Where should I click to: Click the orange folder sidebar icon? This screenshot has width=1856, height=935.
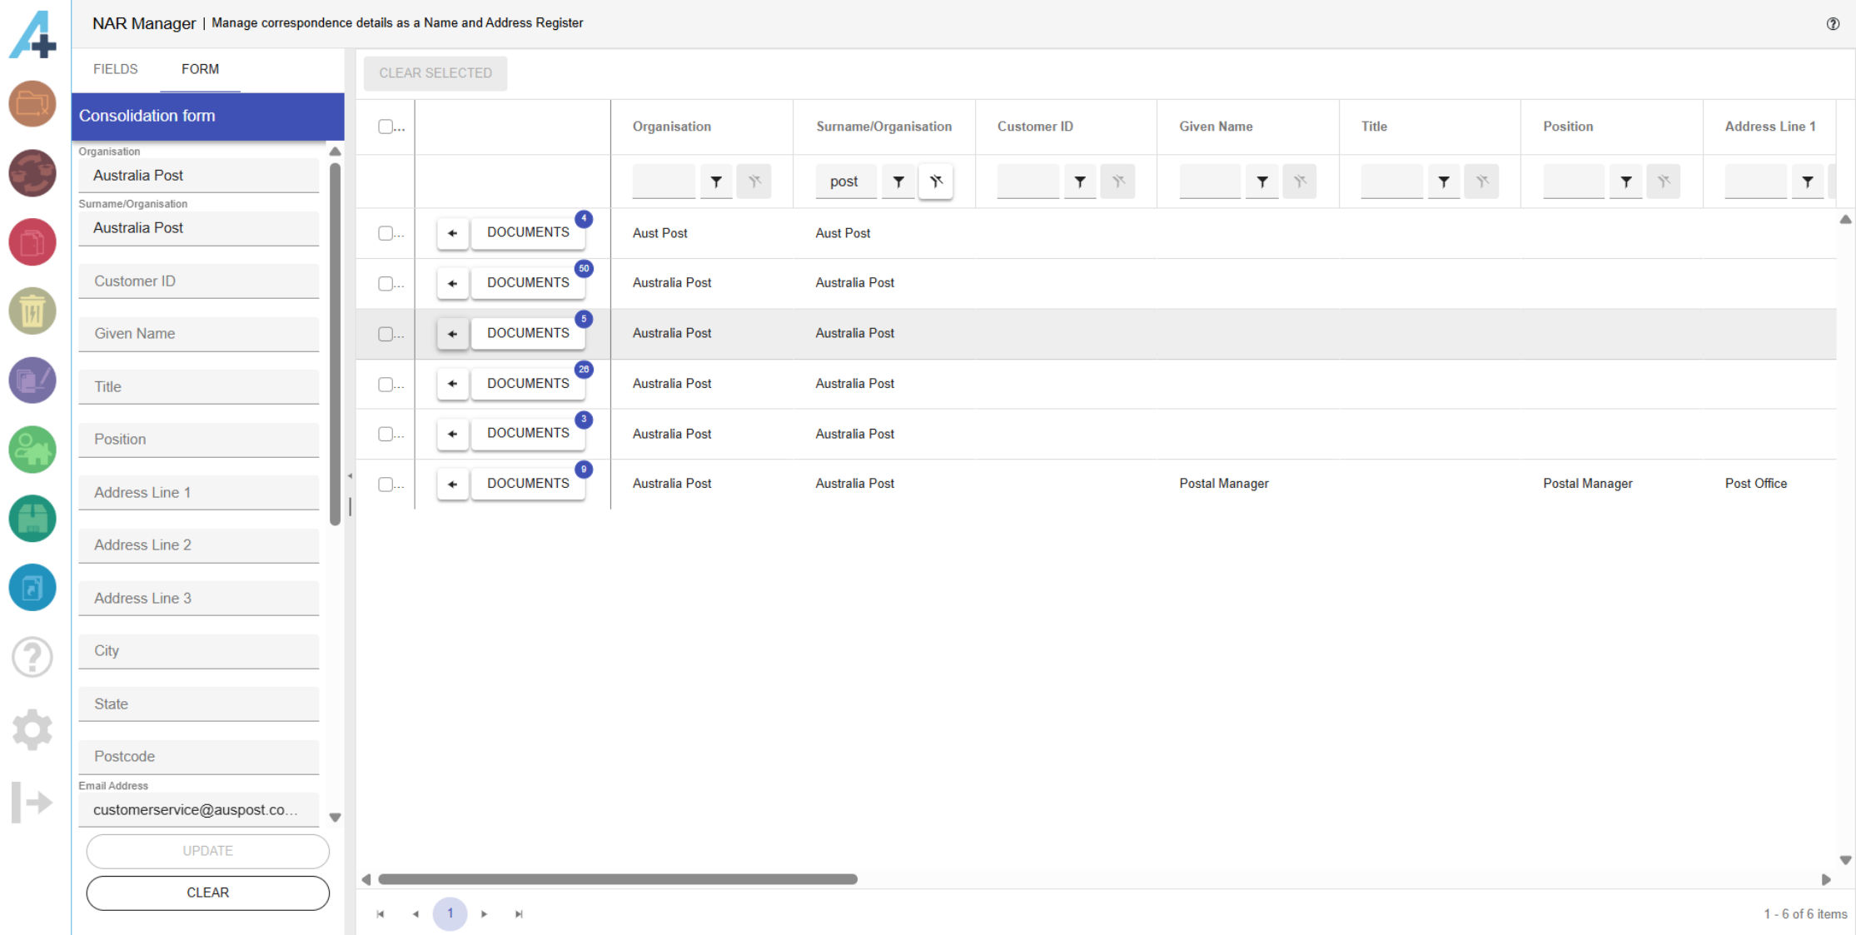[x=32, y=104]
